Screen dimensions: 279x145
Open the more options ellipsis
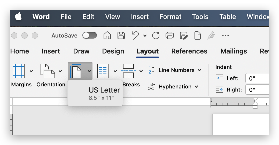[226, 35]
